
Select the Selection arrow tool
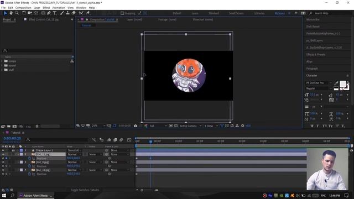[x=6, y=13]
